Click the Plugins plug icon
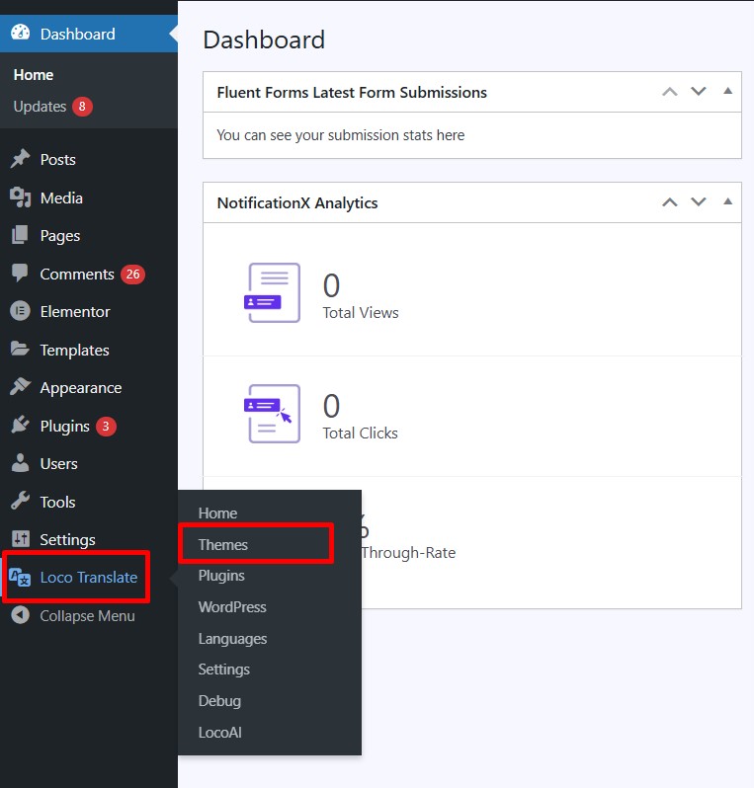 pos(20,427)
